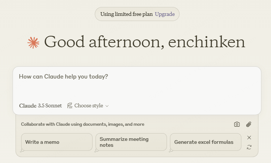Screen dimensions: 271x163
Task: Dismiss suggestions with the X icon
Action: coord(249,138)
